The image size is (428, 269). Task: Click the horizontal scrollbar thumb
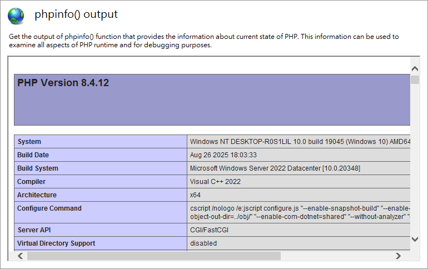(153, 256)
